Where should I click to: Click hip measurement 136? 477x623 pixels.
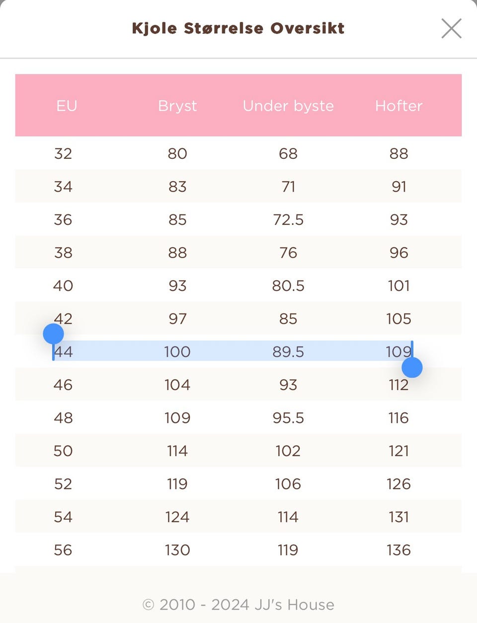(398, 550)
